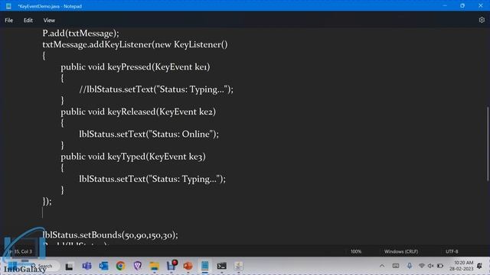The image size is (490, 275).
Task: Open Notepad settings gear icon
Action: click(482, 20)
